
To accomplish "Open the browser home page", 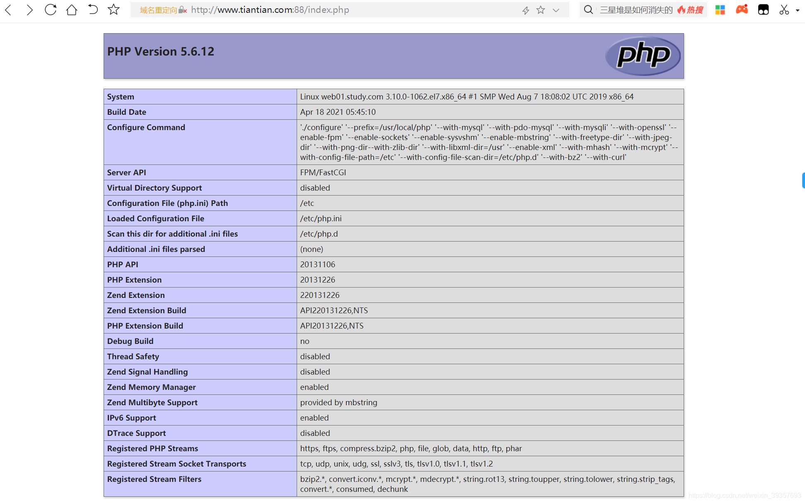I will point(72,10).
